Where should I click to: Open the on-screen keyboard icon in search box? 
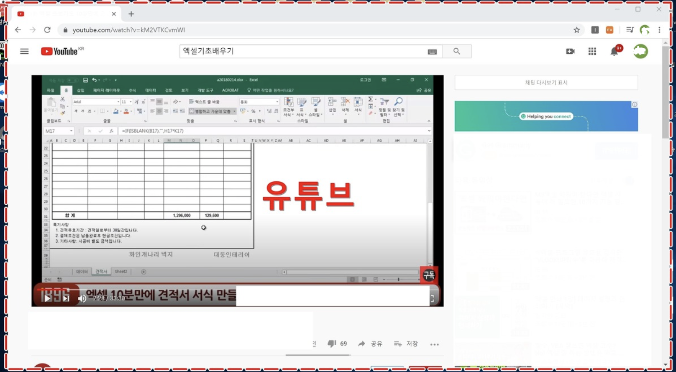point(432,52)
